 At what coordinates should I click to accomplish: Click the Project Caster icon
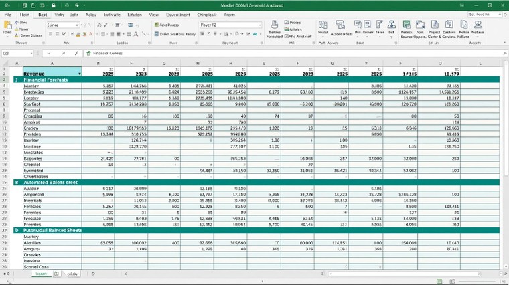pyautogui.click(x=435, y=27)
